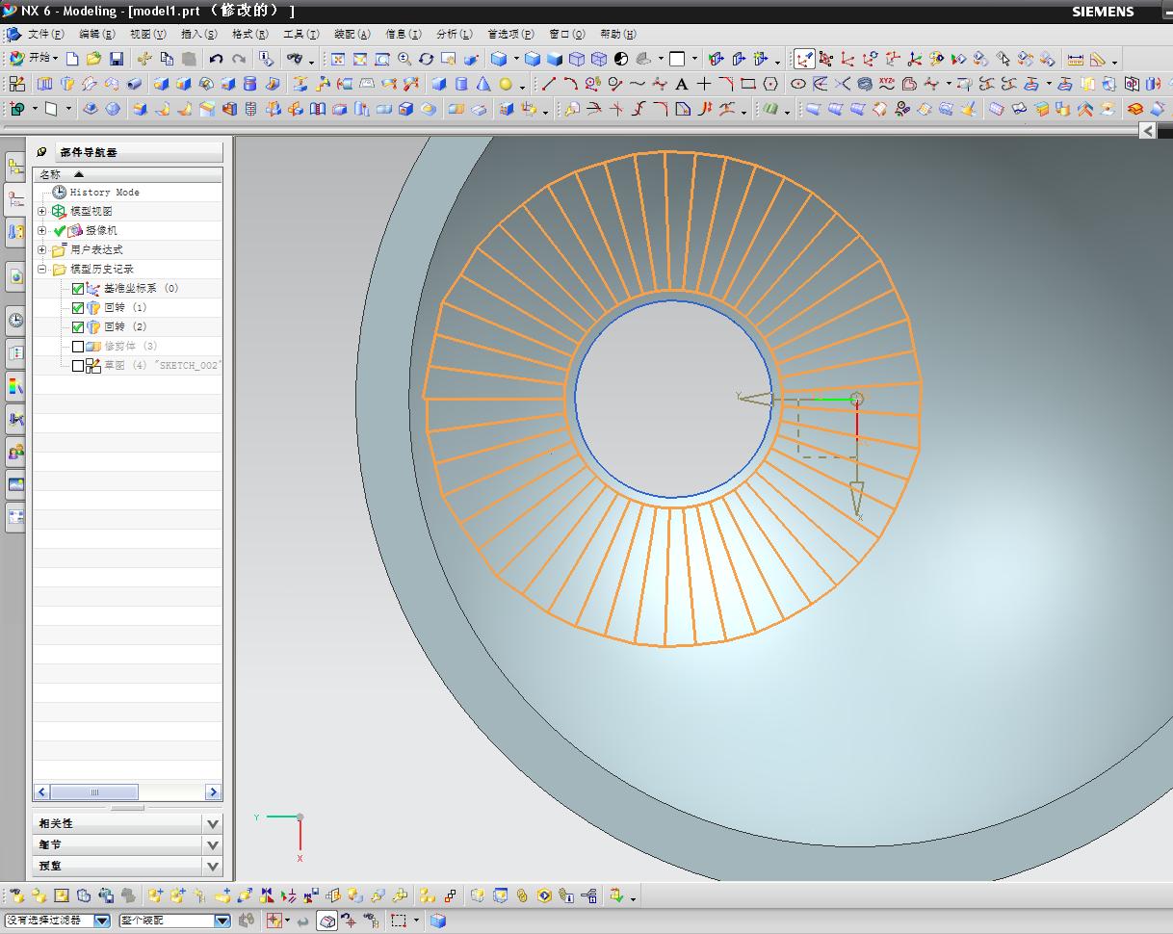The height and width of the screenshot is (934, 1173).
Task: Click the Text 'A' curve tool
Action: pos(682,84)
